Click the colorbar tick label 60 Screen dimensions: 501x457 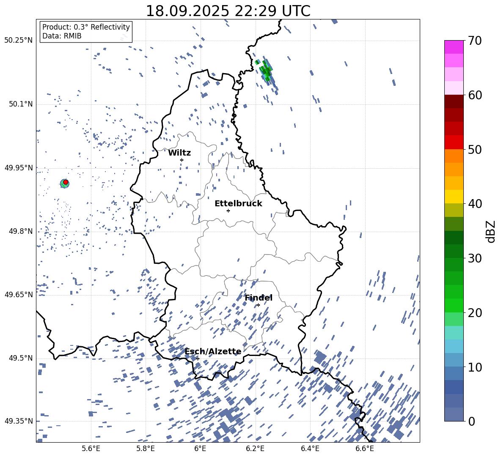(475, 95)
